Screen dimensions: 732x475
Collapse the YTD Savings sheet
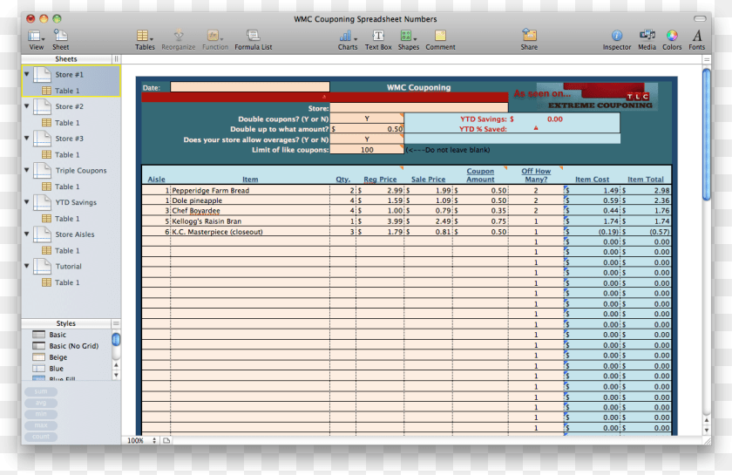(27, 202)
